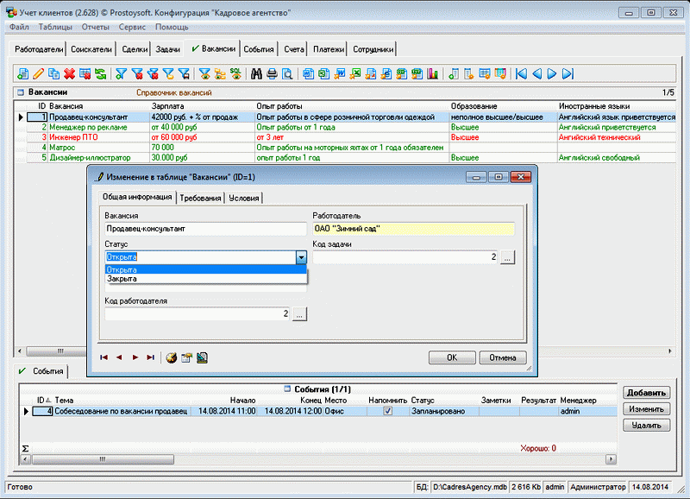
Task: Switch to the Требования tab
Action: click(x=200, y=198)
